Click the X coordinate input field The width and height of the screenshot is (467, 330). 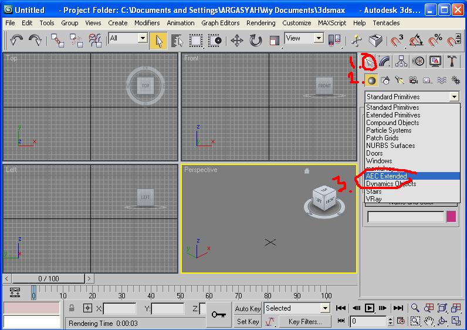[x=120, y=308]
